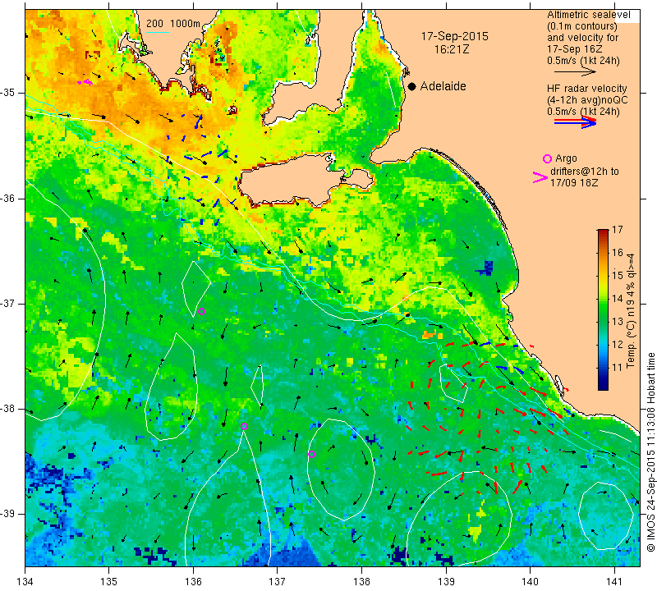This screenshot has width=657, height=591.
Task: Click the Argo float marker near 136E, 37S
Action: 201,311
